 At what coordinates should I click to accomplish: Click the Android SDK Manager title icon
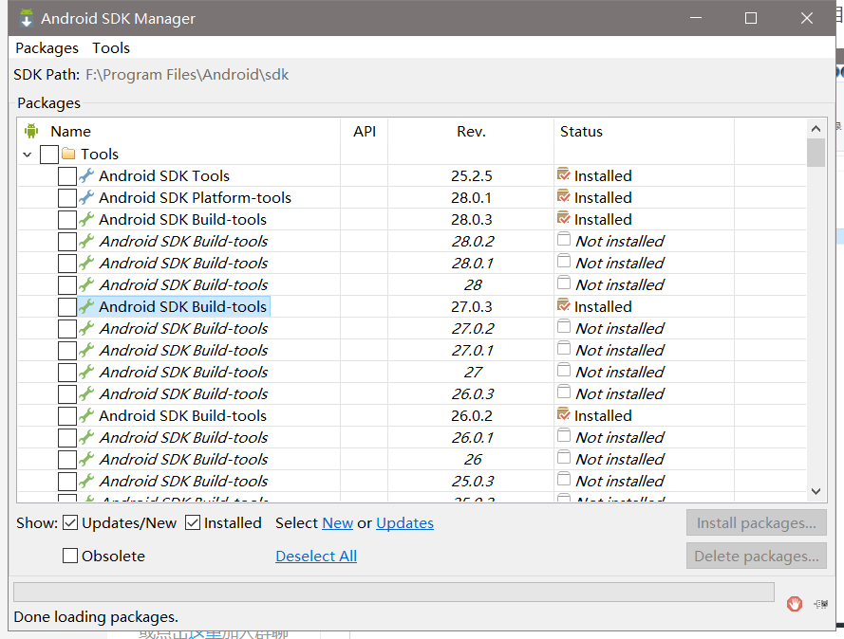point(27,18)
